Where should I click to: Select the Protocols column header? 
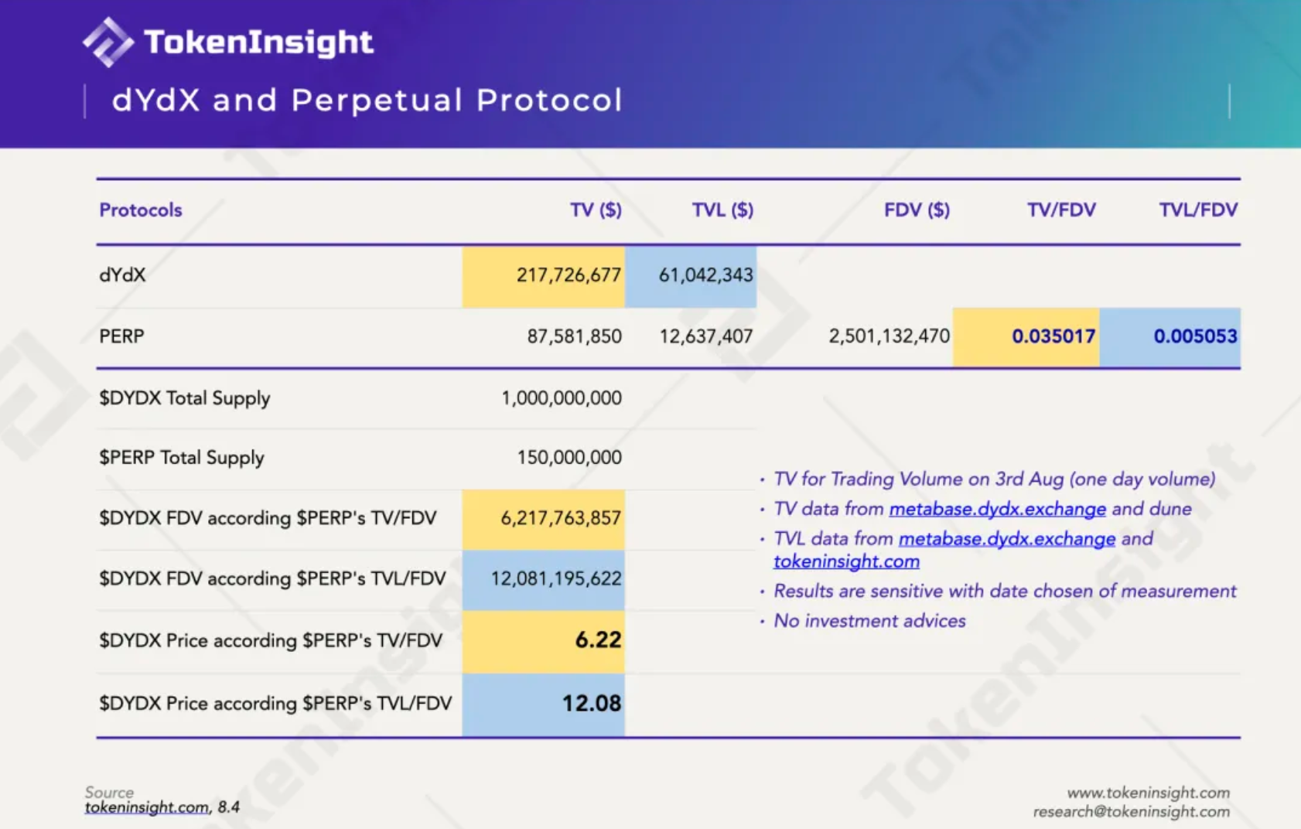tap(141, 210)
